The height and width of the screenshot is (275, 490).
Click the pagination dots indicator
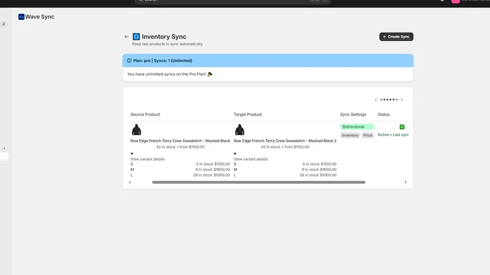click(389, 100)
